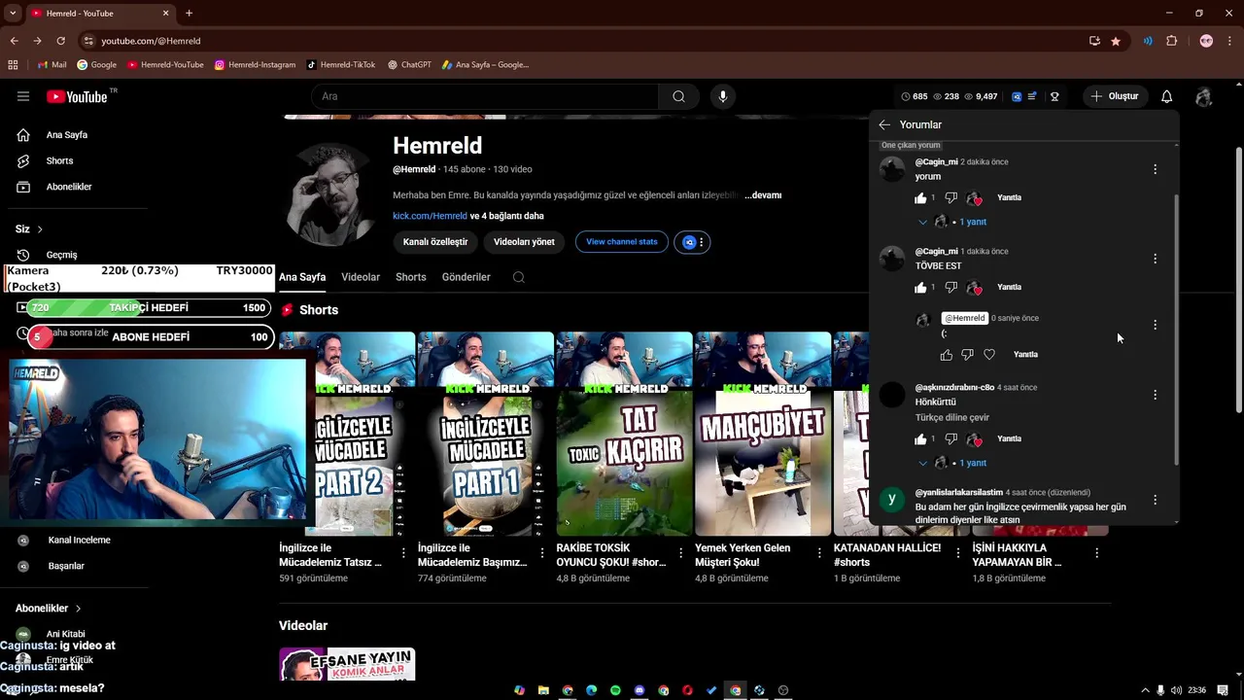Open Edge browser from taskbar
Viewport: 1244px width, 700px height.
click(591, 690)
